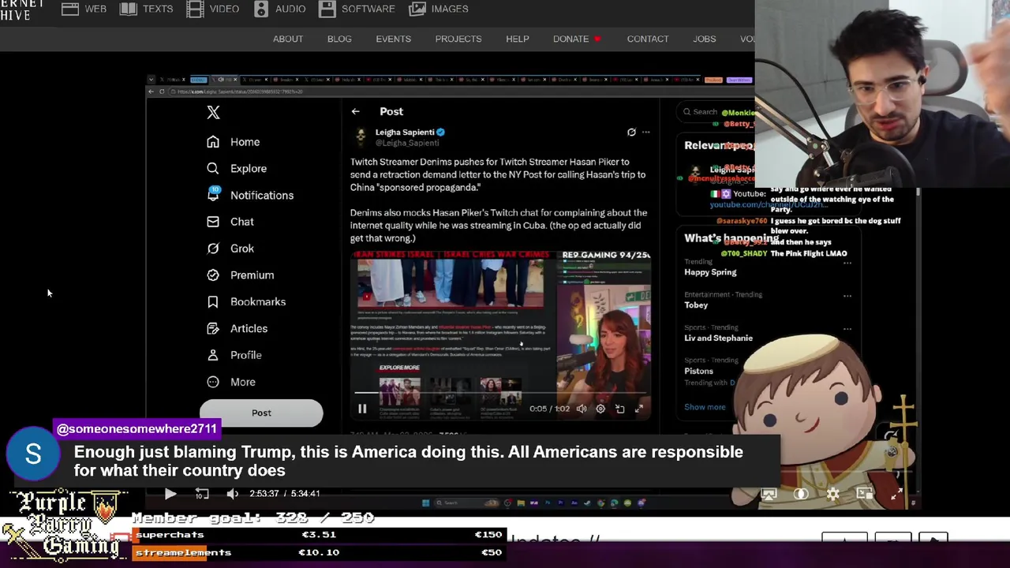Open settings gear on the tweet video
Image resolution: width=1010 pixels, height=568 pixels.
(600, 409)
